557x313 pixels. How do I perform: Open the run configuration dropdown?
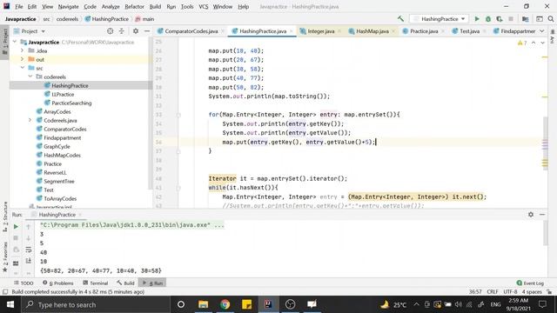[439, 19]
